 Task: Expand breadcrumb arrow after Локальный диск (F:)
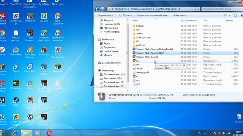click(154, 9)
